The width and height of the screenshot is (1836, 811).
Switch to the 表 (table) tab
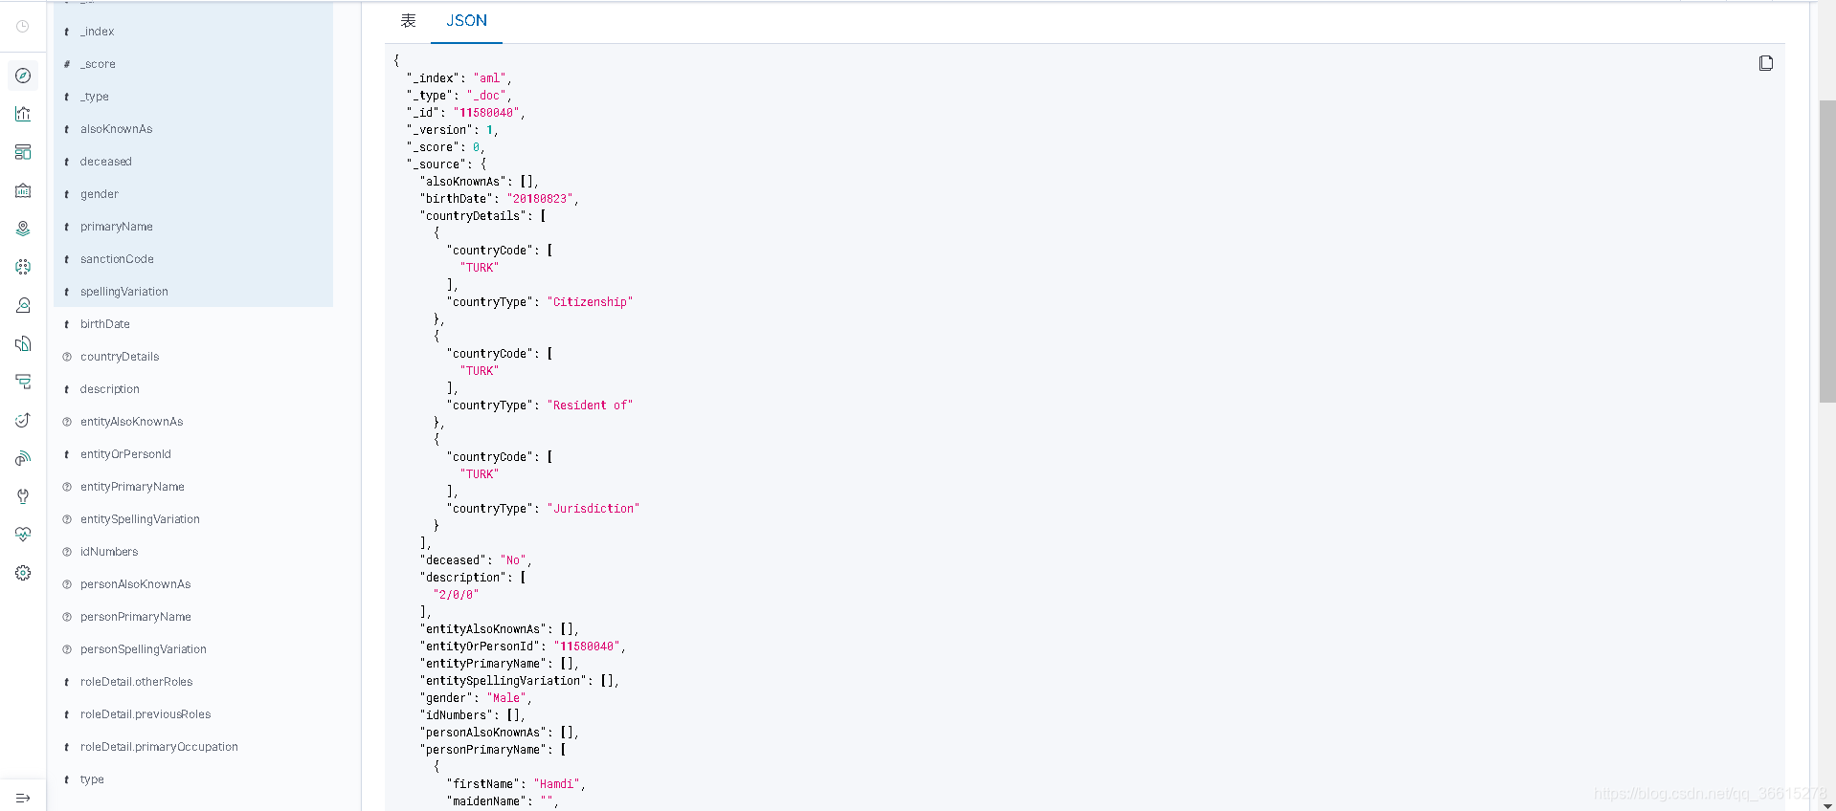pyautogui.click(x=408, y=21)
